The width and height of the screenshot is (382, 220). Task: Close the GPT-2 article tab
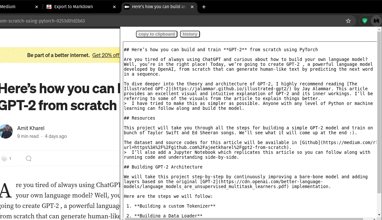(x=192, y=7)
